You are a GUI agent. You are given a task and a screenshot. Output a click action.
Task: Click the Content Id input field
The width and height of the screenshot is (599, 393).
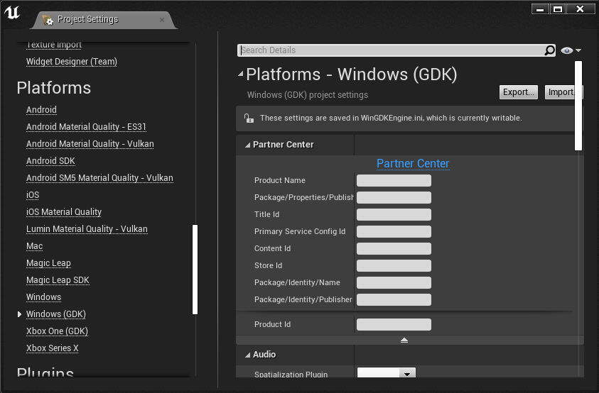pyautogui.click(x=394, y=248)
